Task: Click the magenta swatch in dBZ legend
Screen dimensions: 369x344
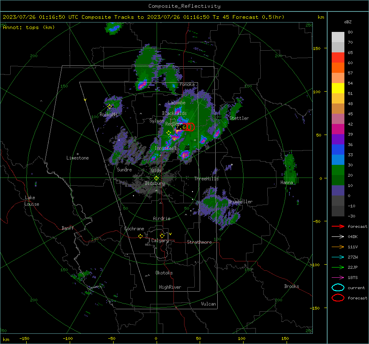Action: (x=338, y=129)
